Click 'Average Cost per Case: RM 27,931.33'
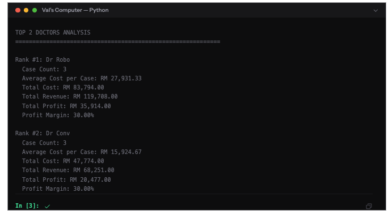 [82, 78]
